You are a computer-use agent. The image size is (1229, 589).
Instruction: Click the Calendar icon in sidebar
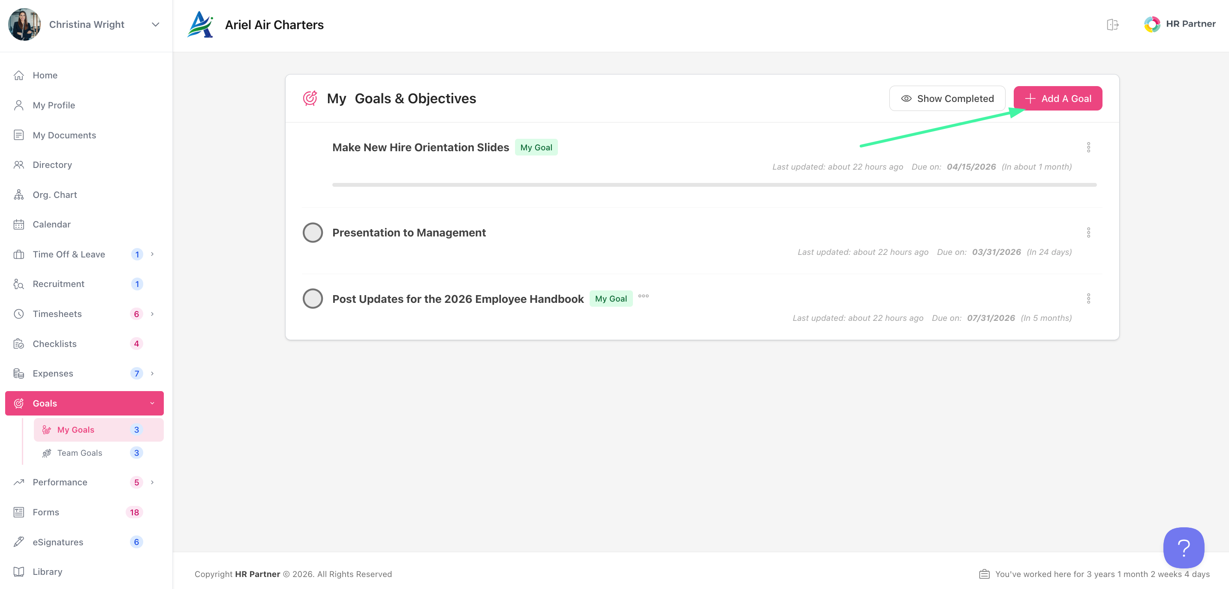pyautogui.click(x=18, y=224)
